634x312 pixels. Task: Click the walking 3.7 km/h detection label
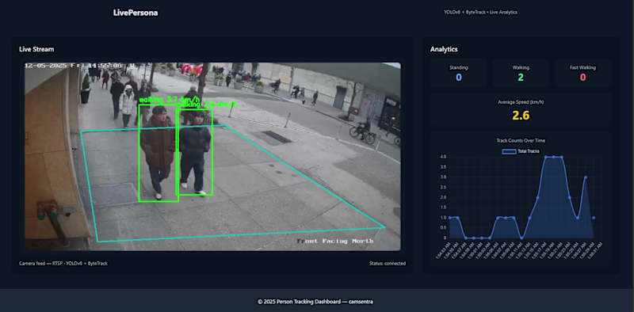pos(170,99)
